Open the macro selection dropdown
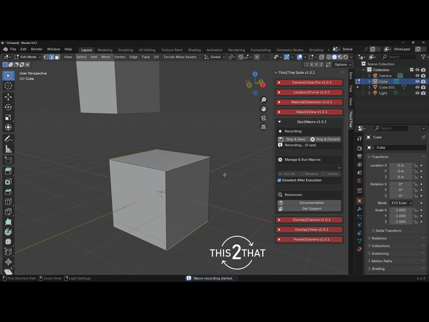Screen dimensions: 429x322 (309, 167)
